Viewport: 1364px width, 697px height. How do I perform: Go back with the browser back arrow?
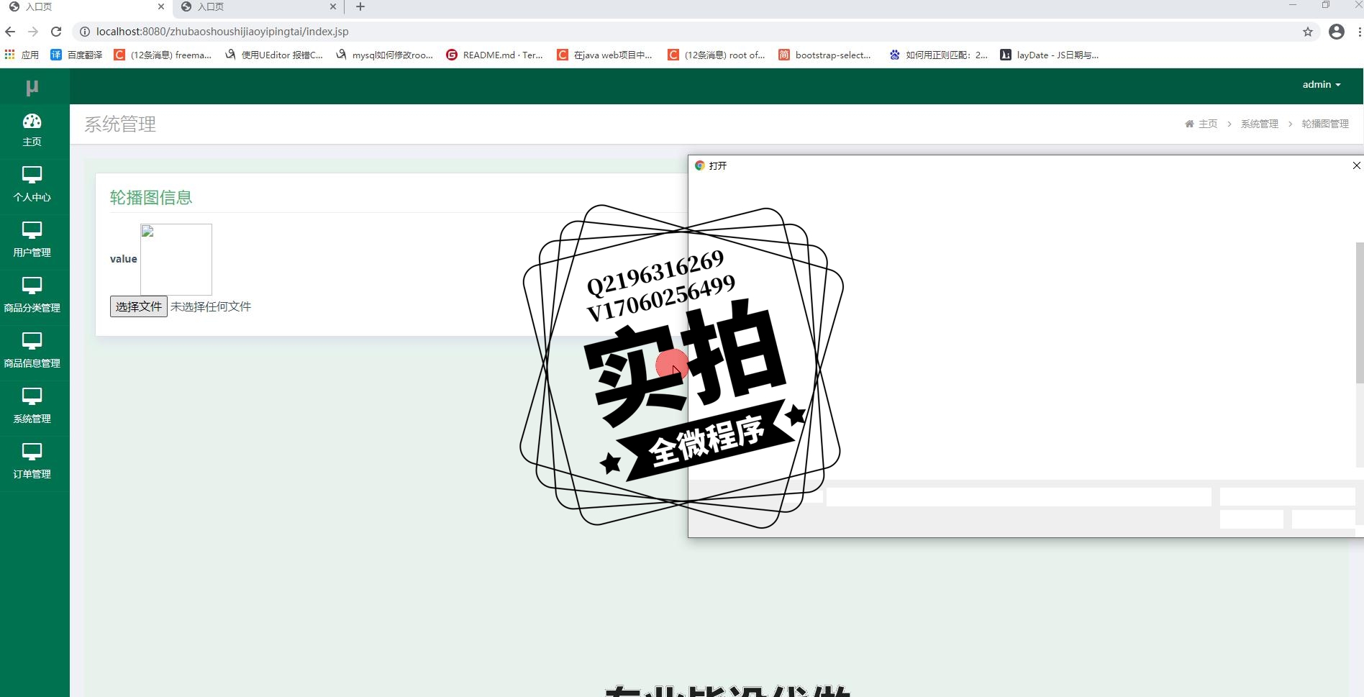pyautogui.click(x=10, y=32)
